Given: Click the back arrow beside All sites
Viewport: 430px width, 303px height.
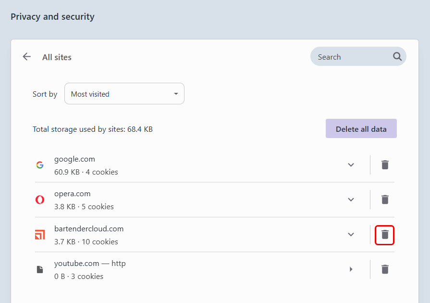Looking at the screenshot, I should (26, 57).
